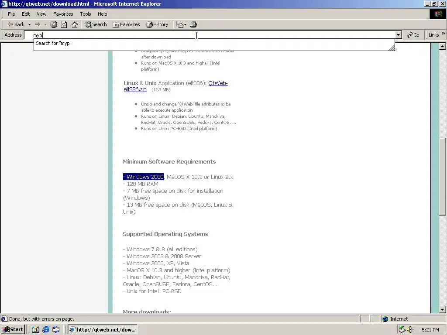
Task: Open the Search pane button
Action: click(96, 24)
